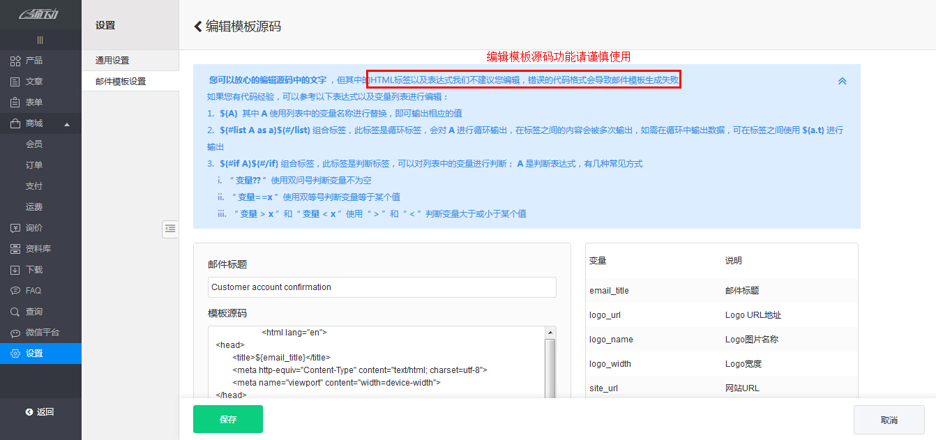Open the 文章 section from sidebar
This screenshot has width=936, height=440.
click(x=15, y=82)
